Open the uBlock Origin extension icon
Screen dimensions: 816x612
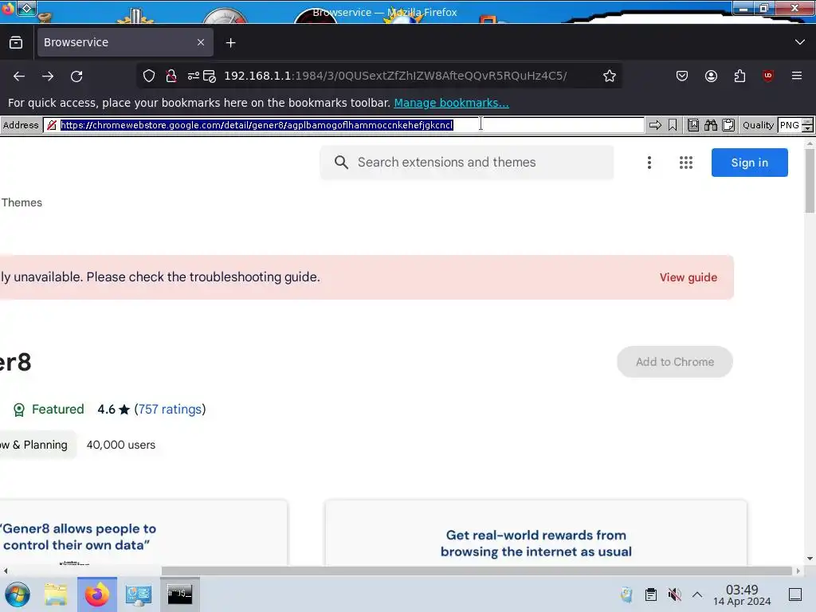tap(768, 76)
